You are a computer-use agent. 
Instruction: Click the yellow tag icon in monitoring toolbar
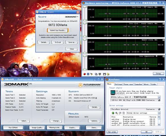[92, 74]
